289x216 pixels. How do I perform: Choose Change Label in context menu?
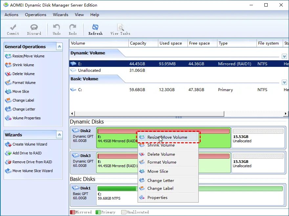(168, 188)
